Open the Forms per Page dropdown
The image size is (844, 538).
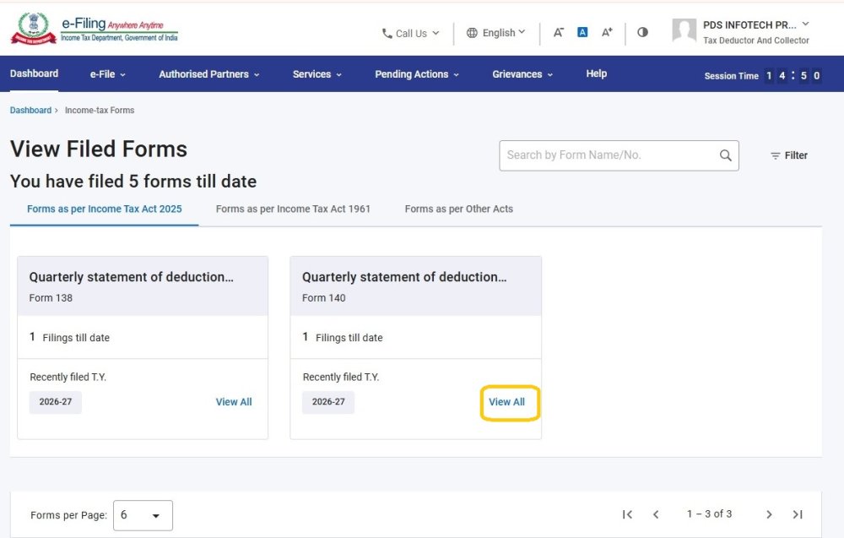click(143, 515)
